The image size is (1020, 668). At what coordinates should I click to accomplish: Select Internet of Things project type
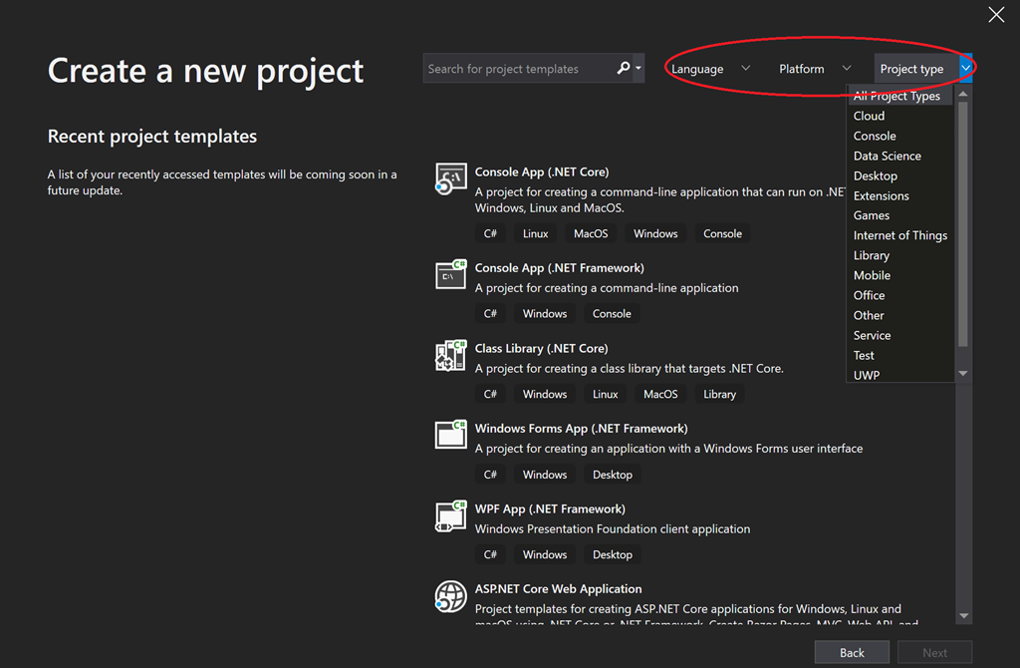click(x=899, y=235)
